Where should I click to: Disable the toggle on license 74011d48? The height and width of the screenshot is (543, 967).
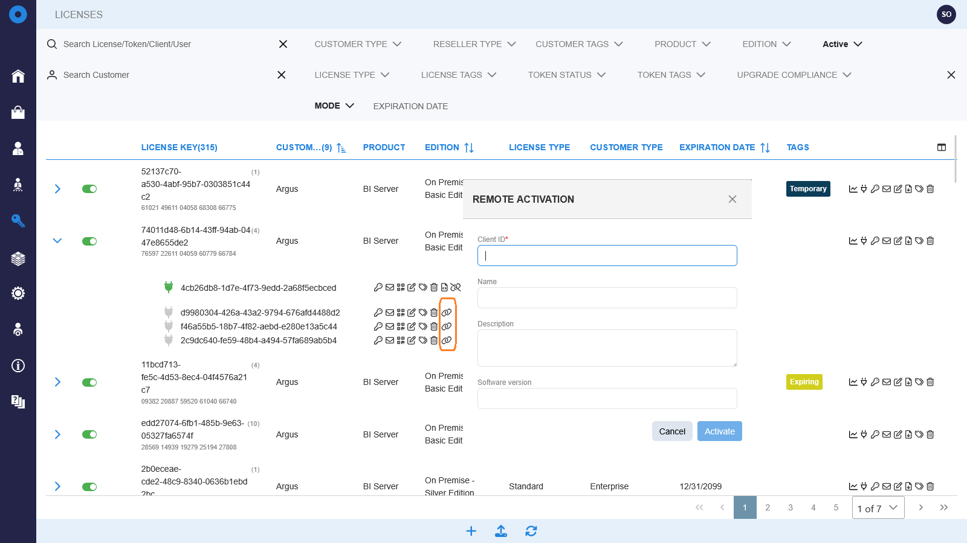(x=89, y=241)
